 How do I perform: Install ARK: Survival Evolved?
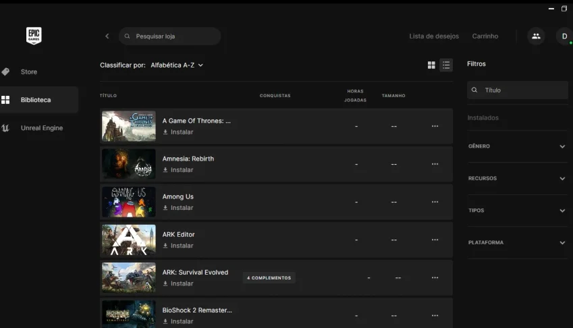click(178, 283)
